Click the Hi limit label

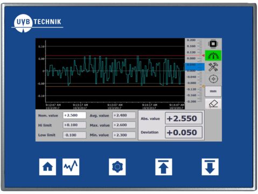click(45, 125)
